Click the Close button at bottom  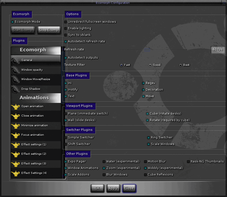[129, 188]
